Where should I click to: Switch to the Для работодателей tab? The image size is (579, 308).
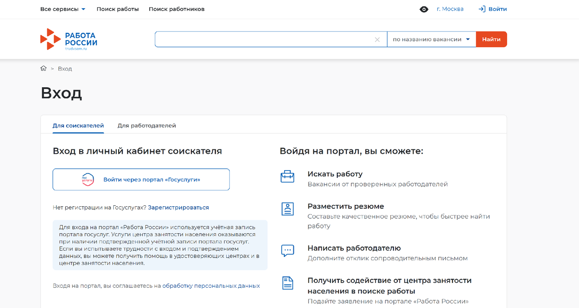point(147,126)
